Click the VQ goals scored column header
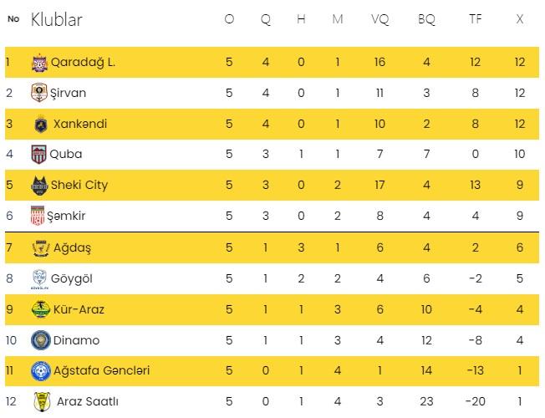The image size is (545, 418). pos(379,20)
